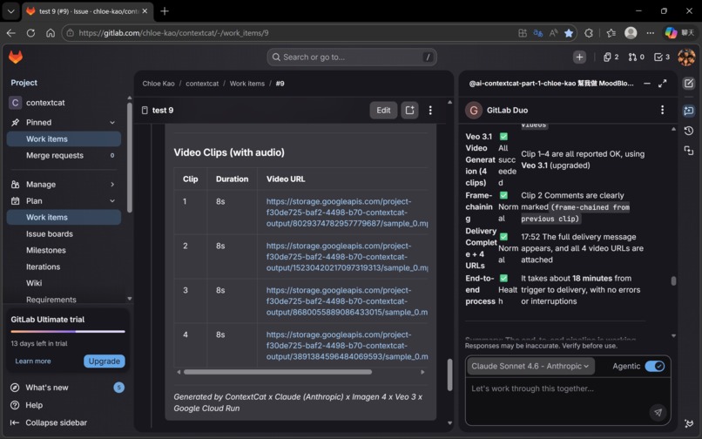Click the compose new chat icon
The image size is (702, 439).
click(x=689, y=84)
